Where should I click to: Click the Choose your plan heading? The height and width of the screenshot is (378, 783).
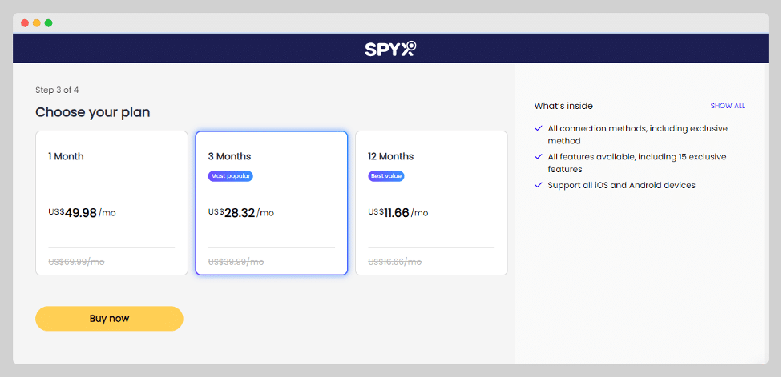click(x=93, y=112)
